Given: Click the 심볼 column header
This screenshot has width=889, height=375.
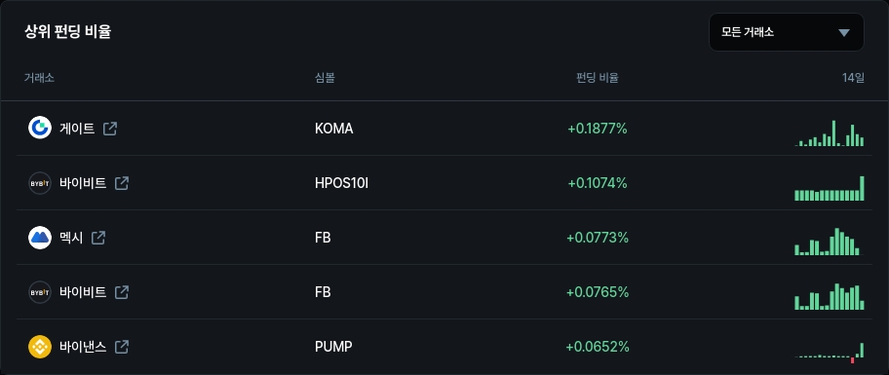Looking at the screenshot, I should 325,78.
